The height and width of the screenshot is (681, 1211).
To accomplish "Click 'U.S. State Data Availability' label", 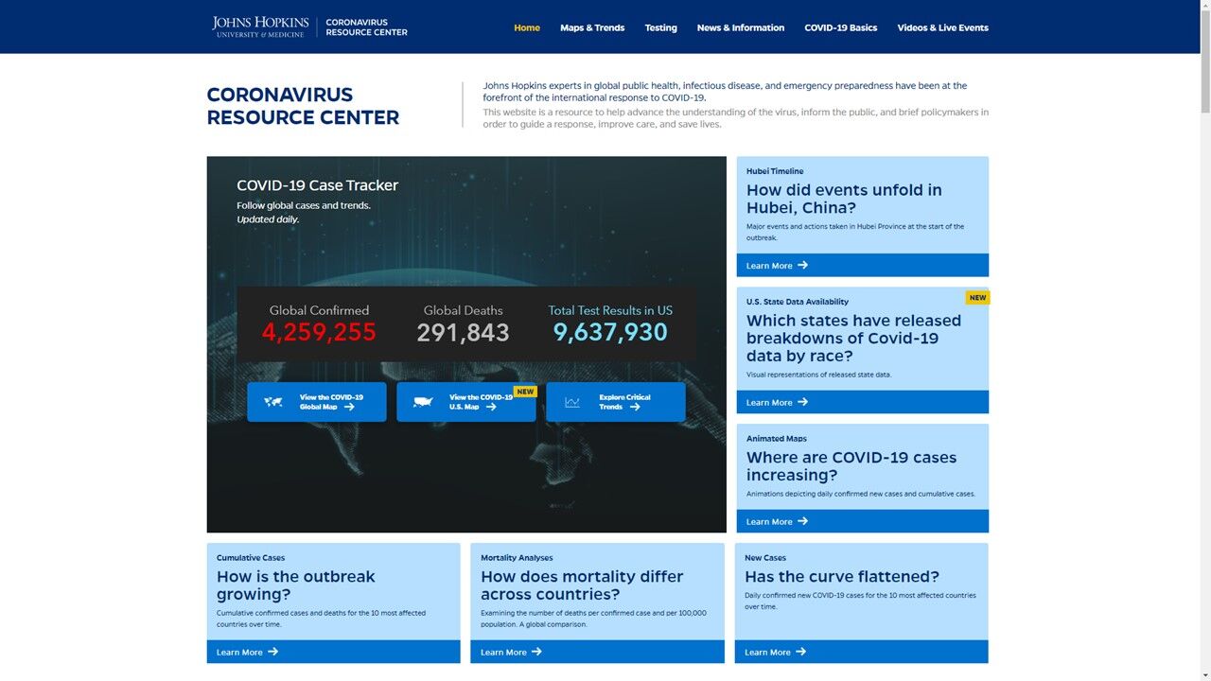I will pos(798,302).
